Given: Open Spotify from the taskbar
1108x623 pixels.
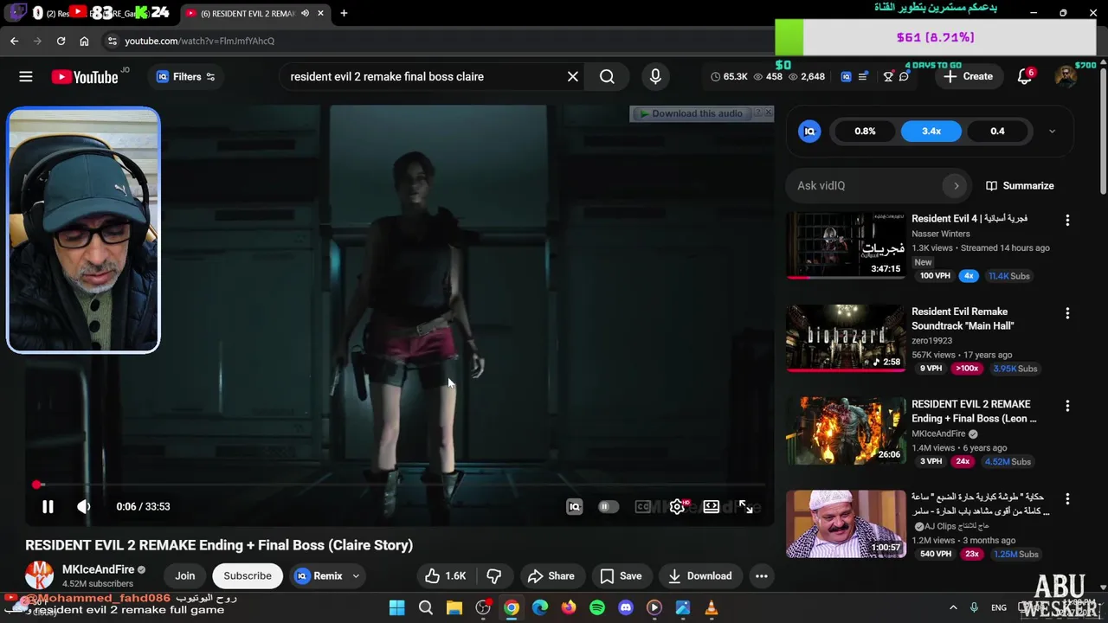Looking at the screenshot, I should tap(597, 608).
